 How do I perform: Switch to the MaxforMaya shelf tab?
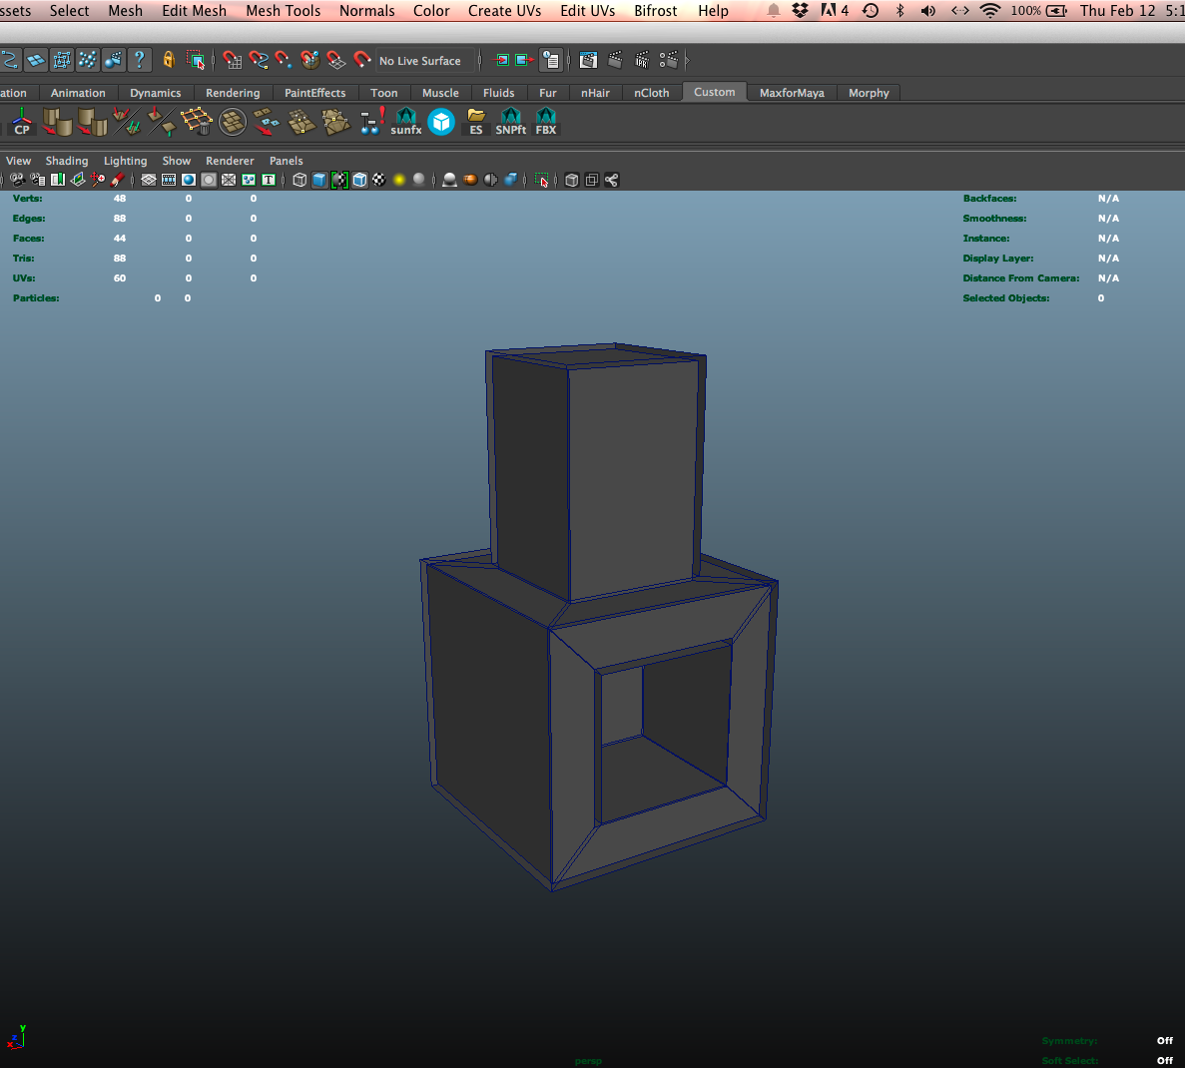[x=792, y=93]
